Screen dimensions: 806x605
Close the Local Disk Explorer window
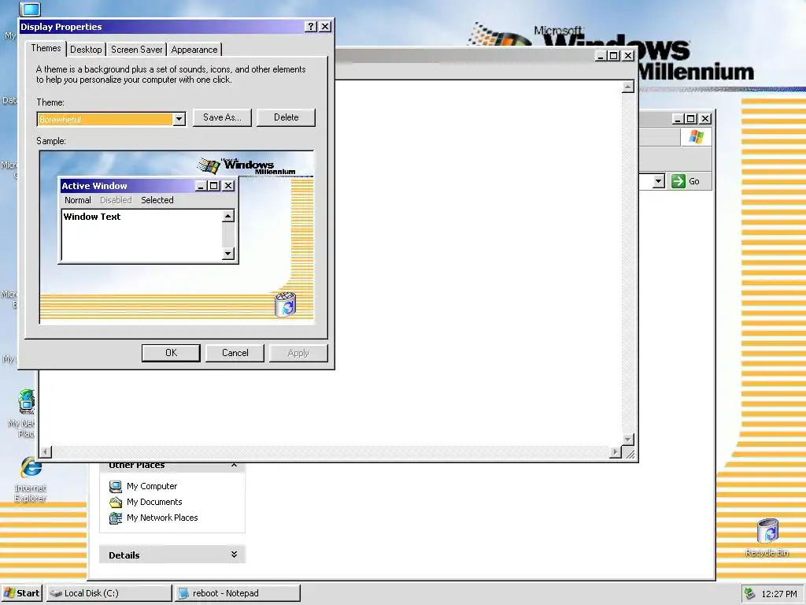point(705,119)
